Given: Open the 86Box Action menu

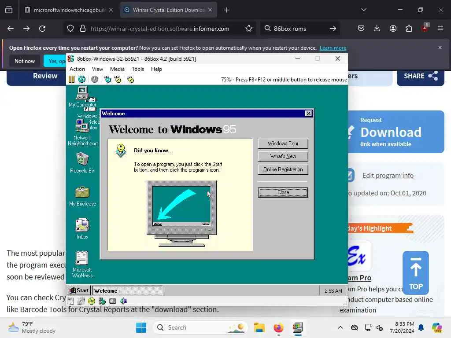Looking at the screenshot, I should [77, 69].
